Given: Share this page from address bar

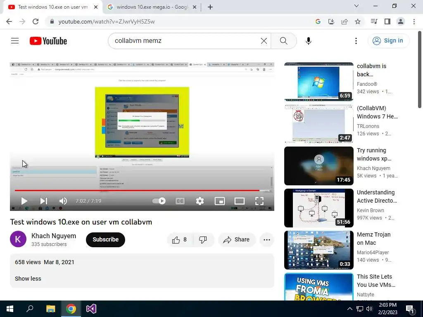Looking at the screenshot, I should [345, 21].
